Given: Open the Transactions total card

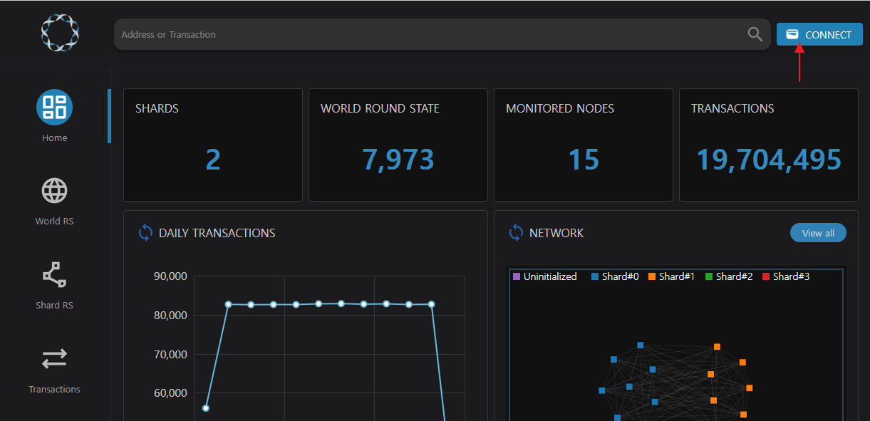Looking at the screenshot, I should coord(768,145).
